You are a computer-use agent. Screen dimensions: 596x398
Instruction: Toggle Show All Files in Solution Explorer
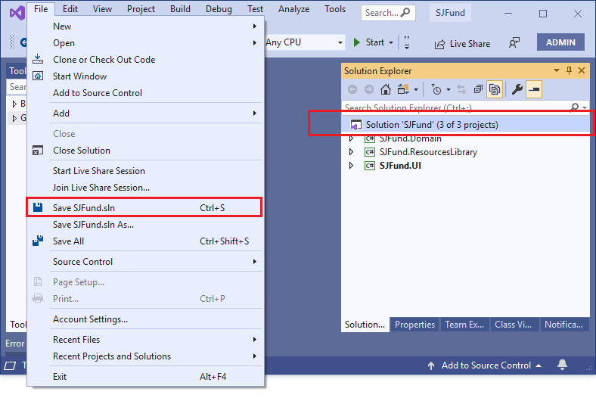click(x=495, y=89)
